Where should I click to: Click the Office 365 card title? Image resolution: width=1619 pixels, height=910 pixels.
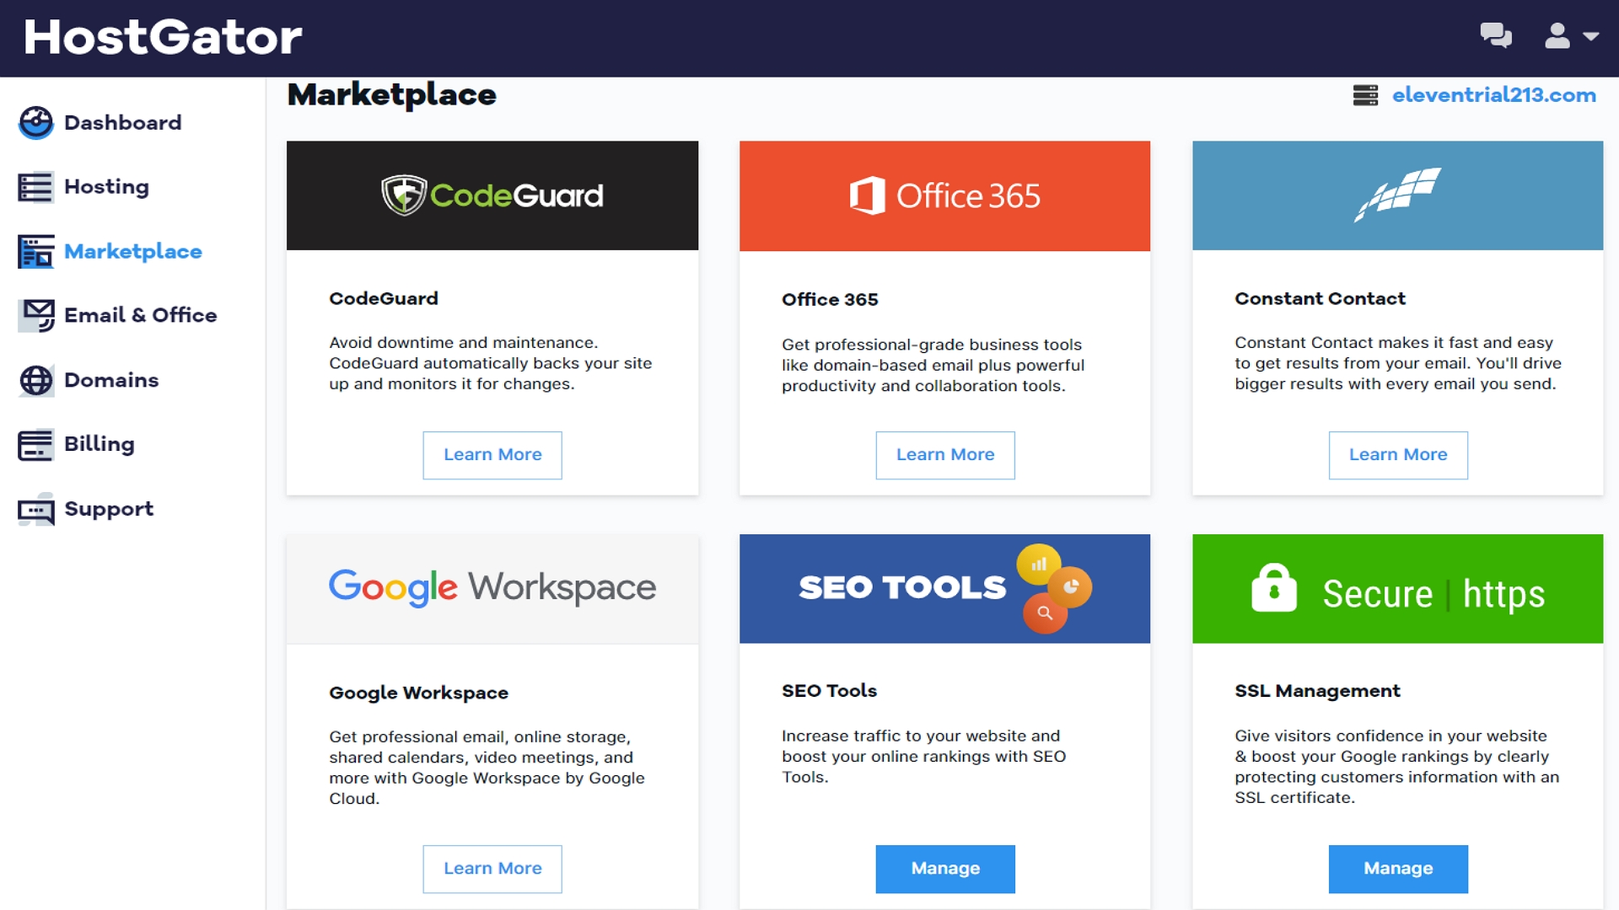(x=830, y=299)
